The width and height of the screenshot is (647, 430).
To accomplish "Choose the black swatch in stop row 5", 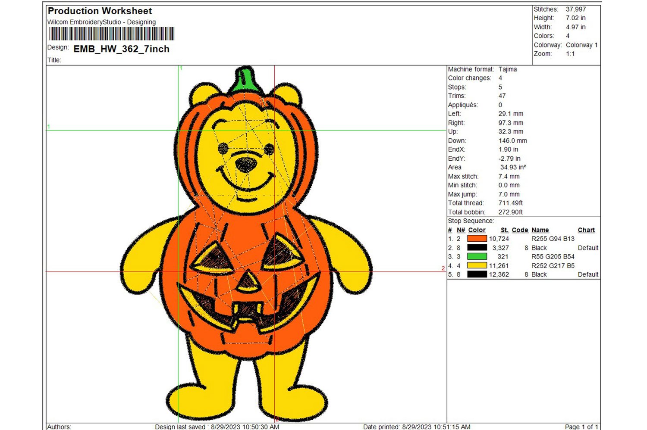I will 477,274.
